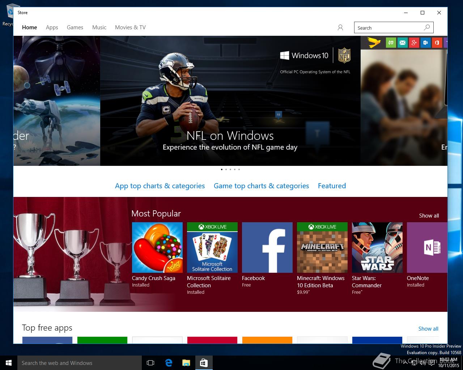Viewport: 463px width, 370px height.
Task: Click the yellow bird logo icon
Action: pos(374,43)
